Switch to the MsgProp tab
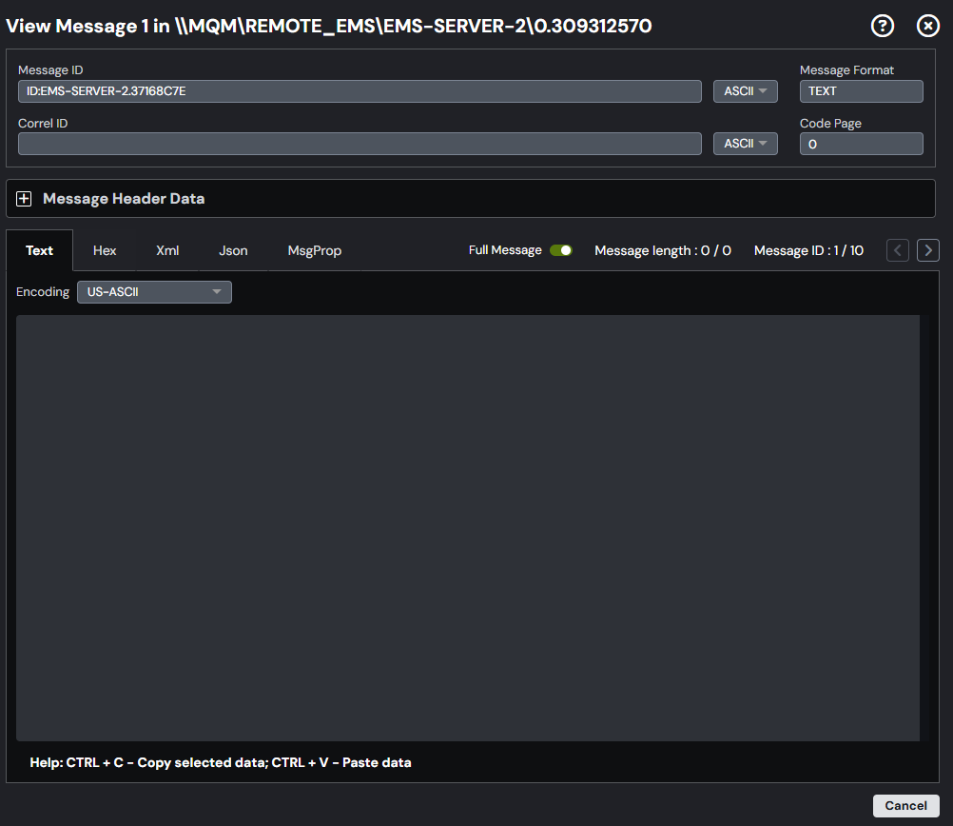This screenshot has width=953, height=826. coord(314,250)
